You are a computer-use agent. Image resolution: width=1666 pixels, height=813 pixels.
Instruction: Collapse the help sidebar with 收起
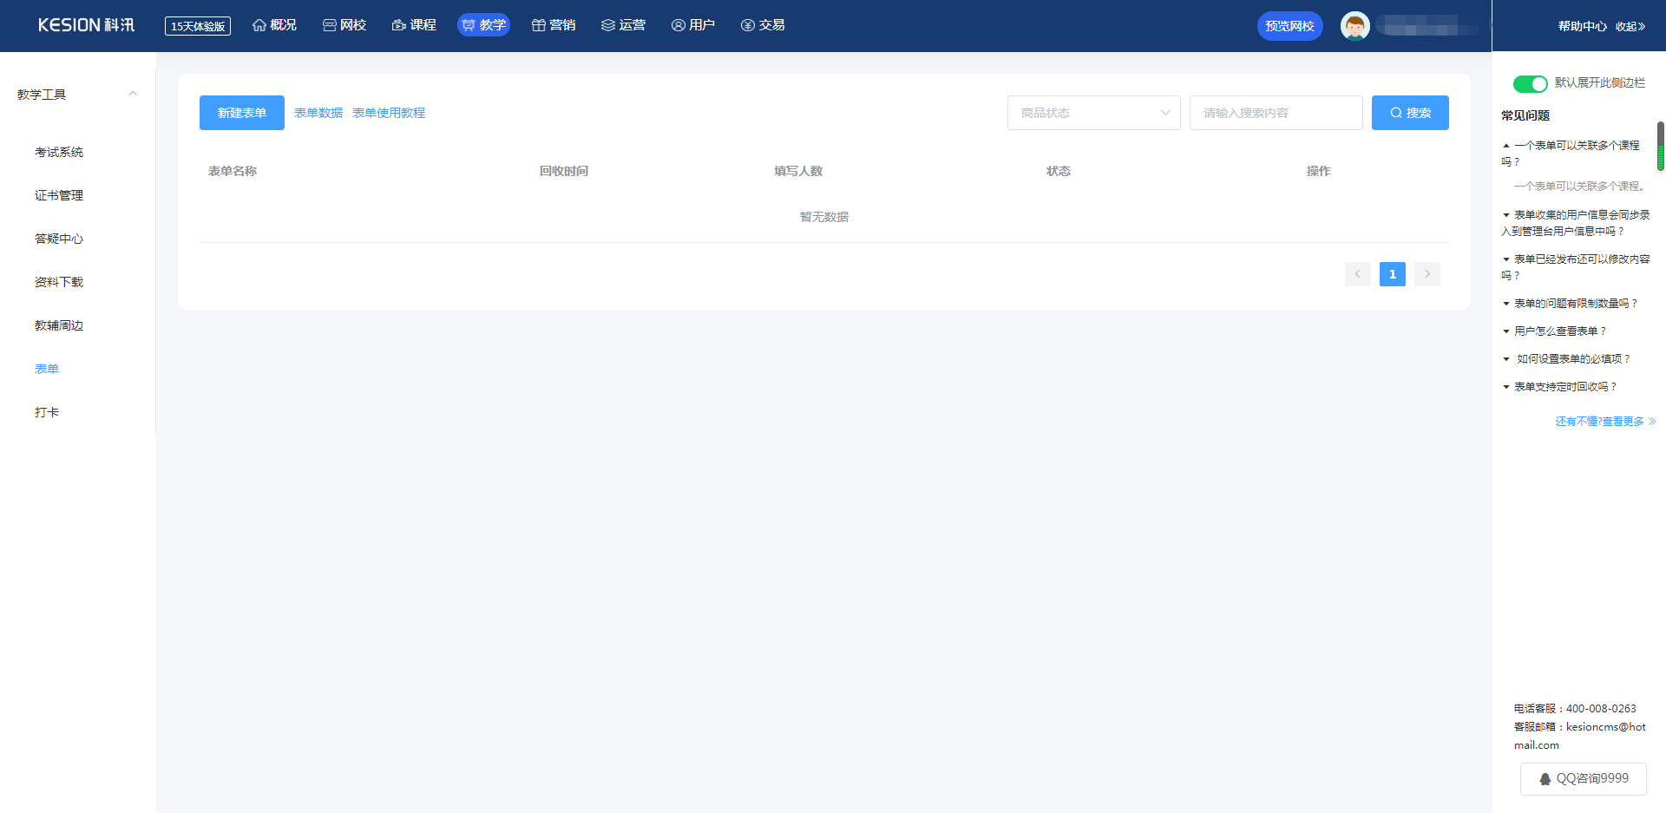pyautogui.click(x=1630, y=26)
